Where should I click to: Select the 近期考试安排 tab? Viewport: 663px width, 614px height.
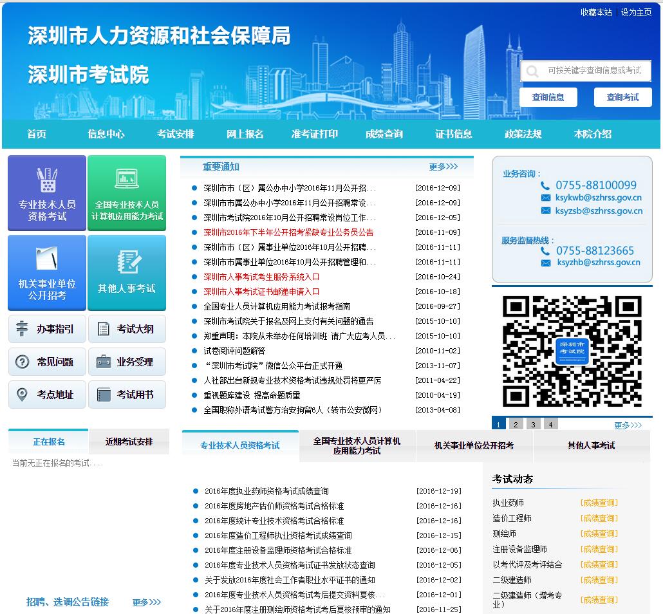(x=129, y=442)
